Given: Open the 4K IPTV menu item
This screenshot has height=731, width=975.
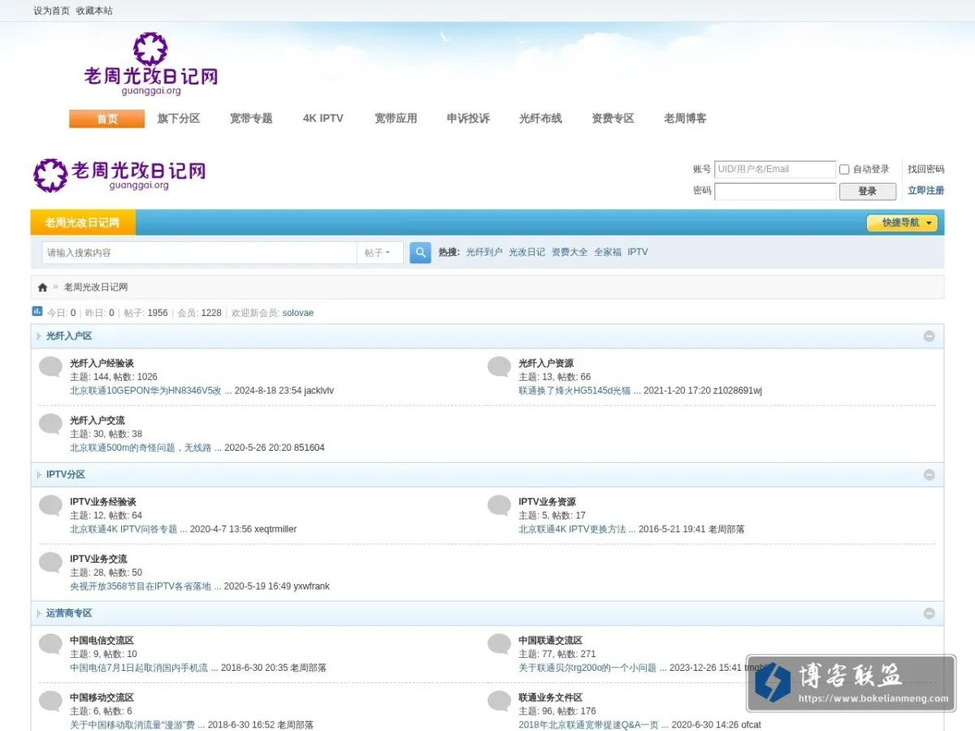Looking at the screenshot, I should [x=323, y=119].
